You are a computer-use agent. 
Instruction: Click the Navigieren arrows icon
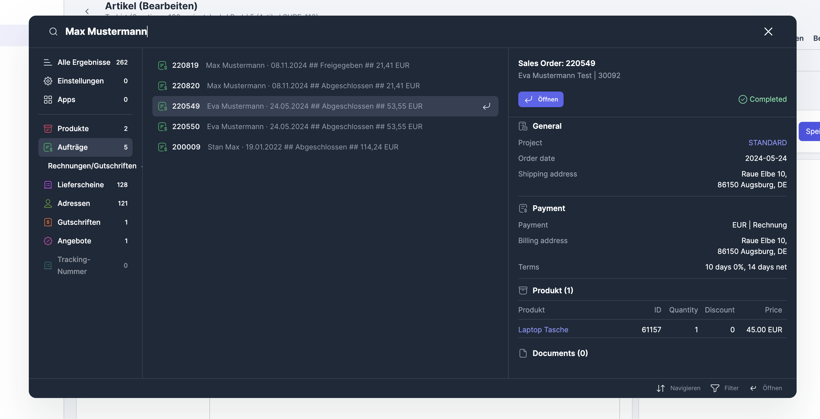[660, 388]
